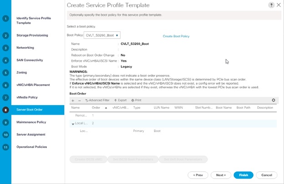Go to SAN Connectivity step

pos(30,60)
